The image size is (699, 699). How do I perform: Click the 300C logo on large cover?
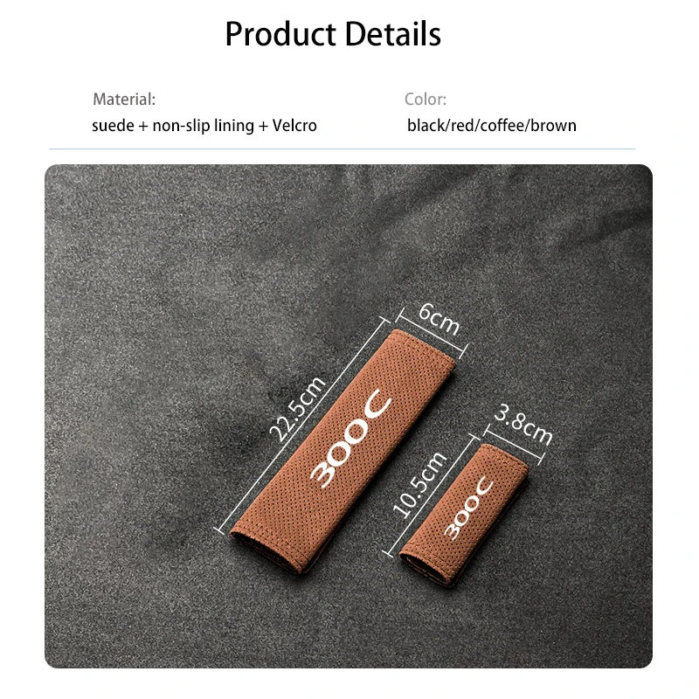pyautogui.click(x=350, y=439)
